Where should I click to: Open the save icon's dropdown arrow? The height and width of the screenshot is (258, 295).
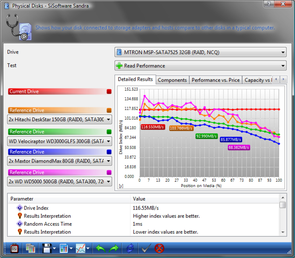55,249
